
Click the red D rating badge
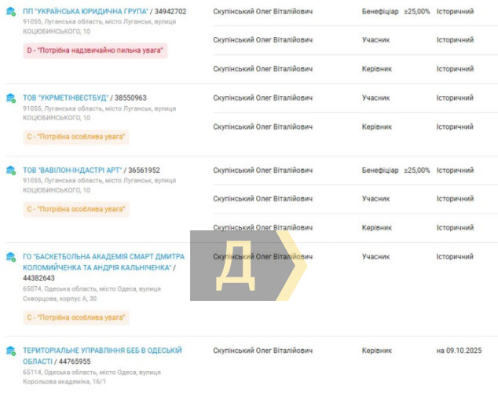point(95,50)
